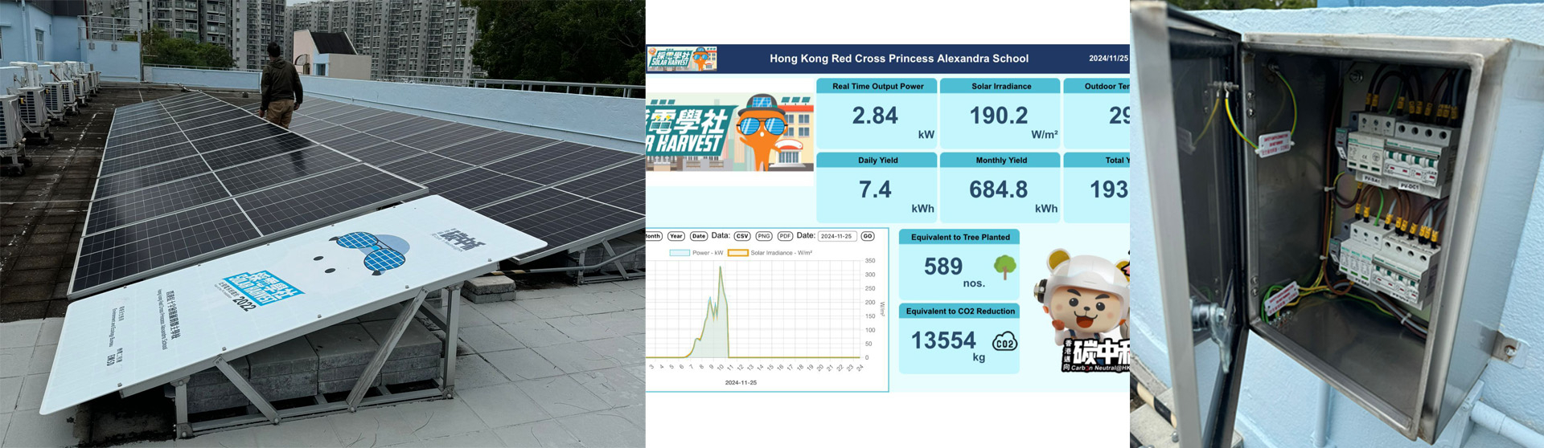Click the 2024-11-25 caption below chart

(741, 383)
